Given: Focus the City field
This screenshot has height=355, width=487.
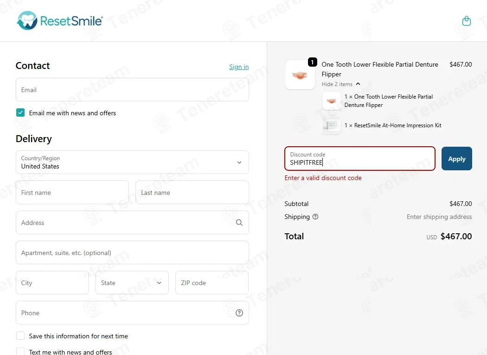Looking at the screenshot, I should click(52, 283).
